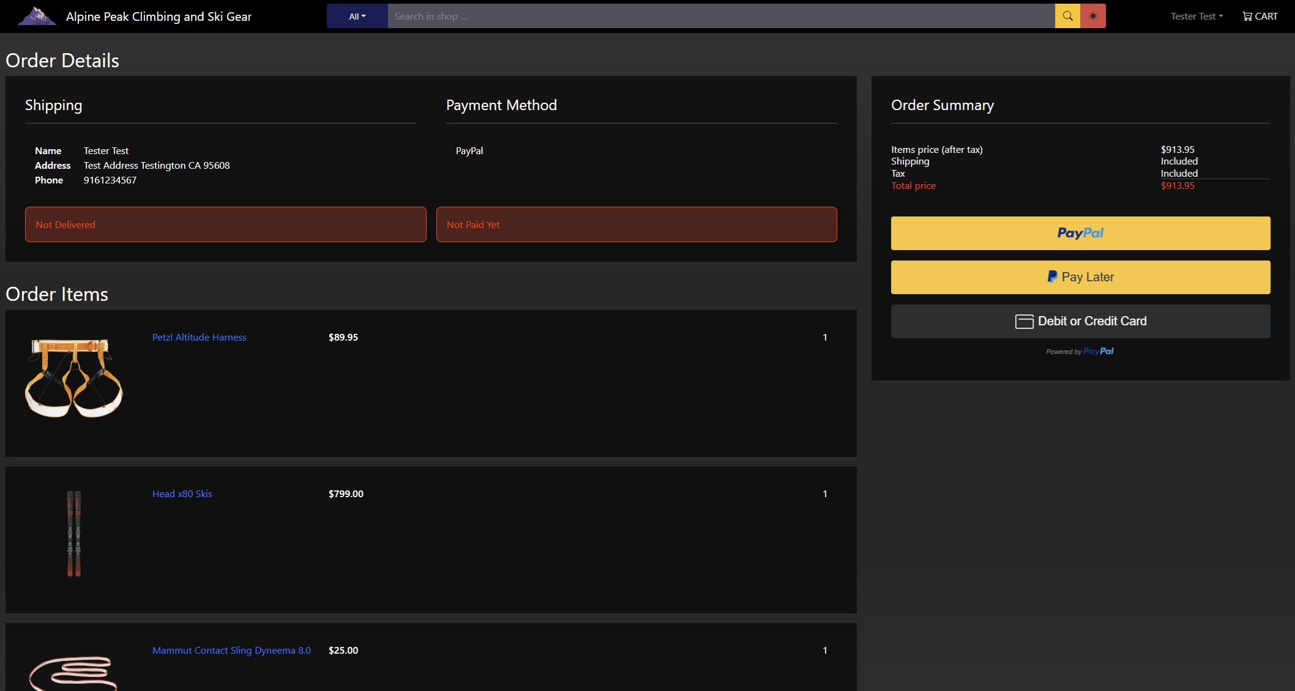Click the Not Delivered status alert
Viewport: 1295px width, 691px height.
tap(225, 224)
